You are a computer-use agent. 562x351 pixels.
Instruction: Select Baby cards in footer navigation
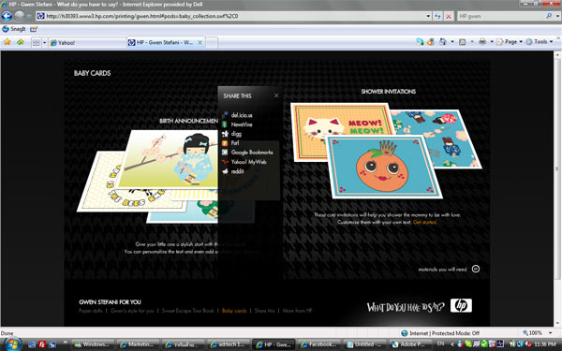pos(234,311)
